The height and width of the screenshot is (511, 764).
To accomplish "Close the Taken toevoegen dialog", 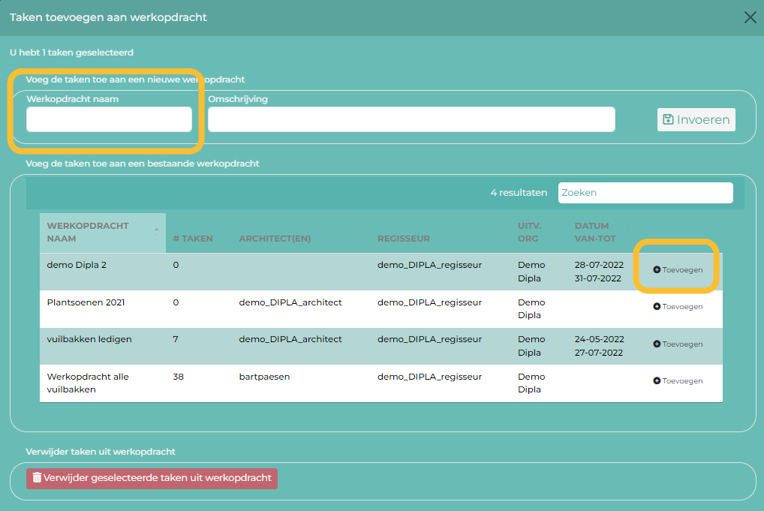I will (x=750, y=17).
